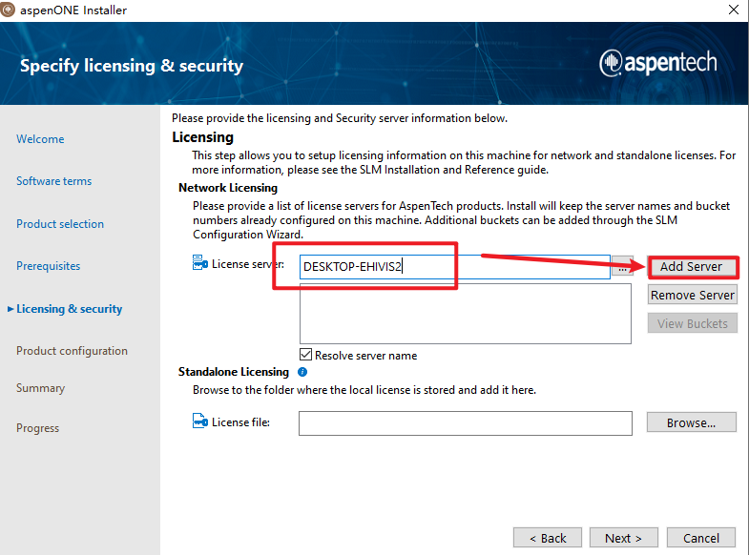The image size is (749, 555).
Task: Click the License file key icon
Action: coord(199,421)
